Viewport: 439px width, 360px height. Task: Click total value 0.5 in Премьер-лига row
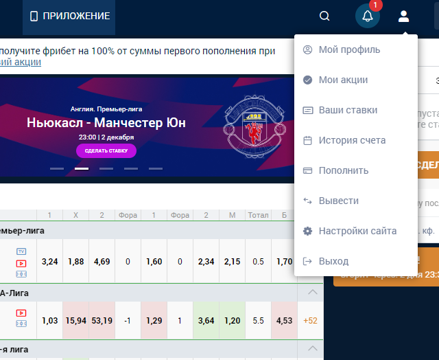click(x=258, y=262)
